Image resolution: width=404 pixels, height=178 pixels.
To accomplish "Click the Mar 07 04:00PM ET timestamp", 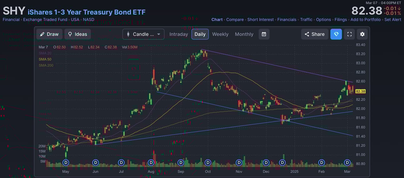I will click(x=383, y=2).
